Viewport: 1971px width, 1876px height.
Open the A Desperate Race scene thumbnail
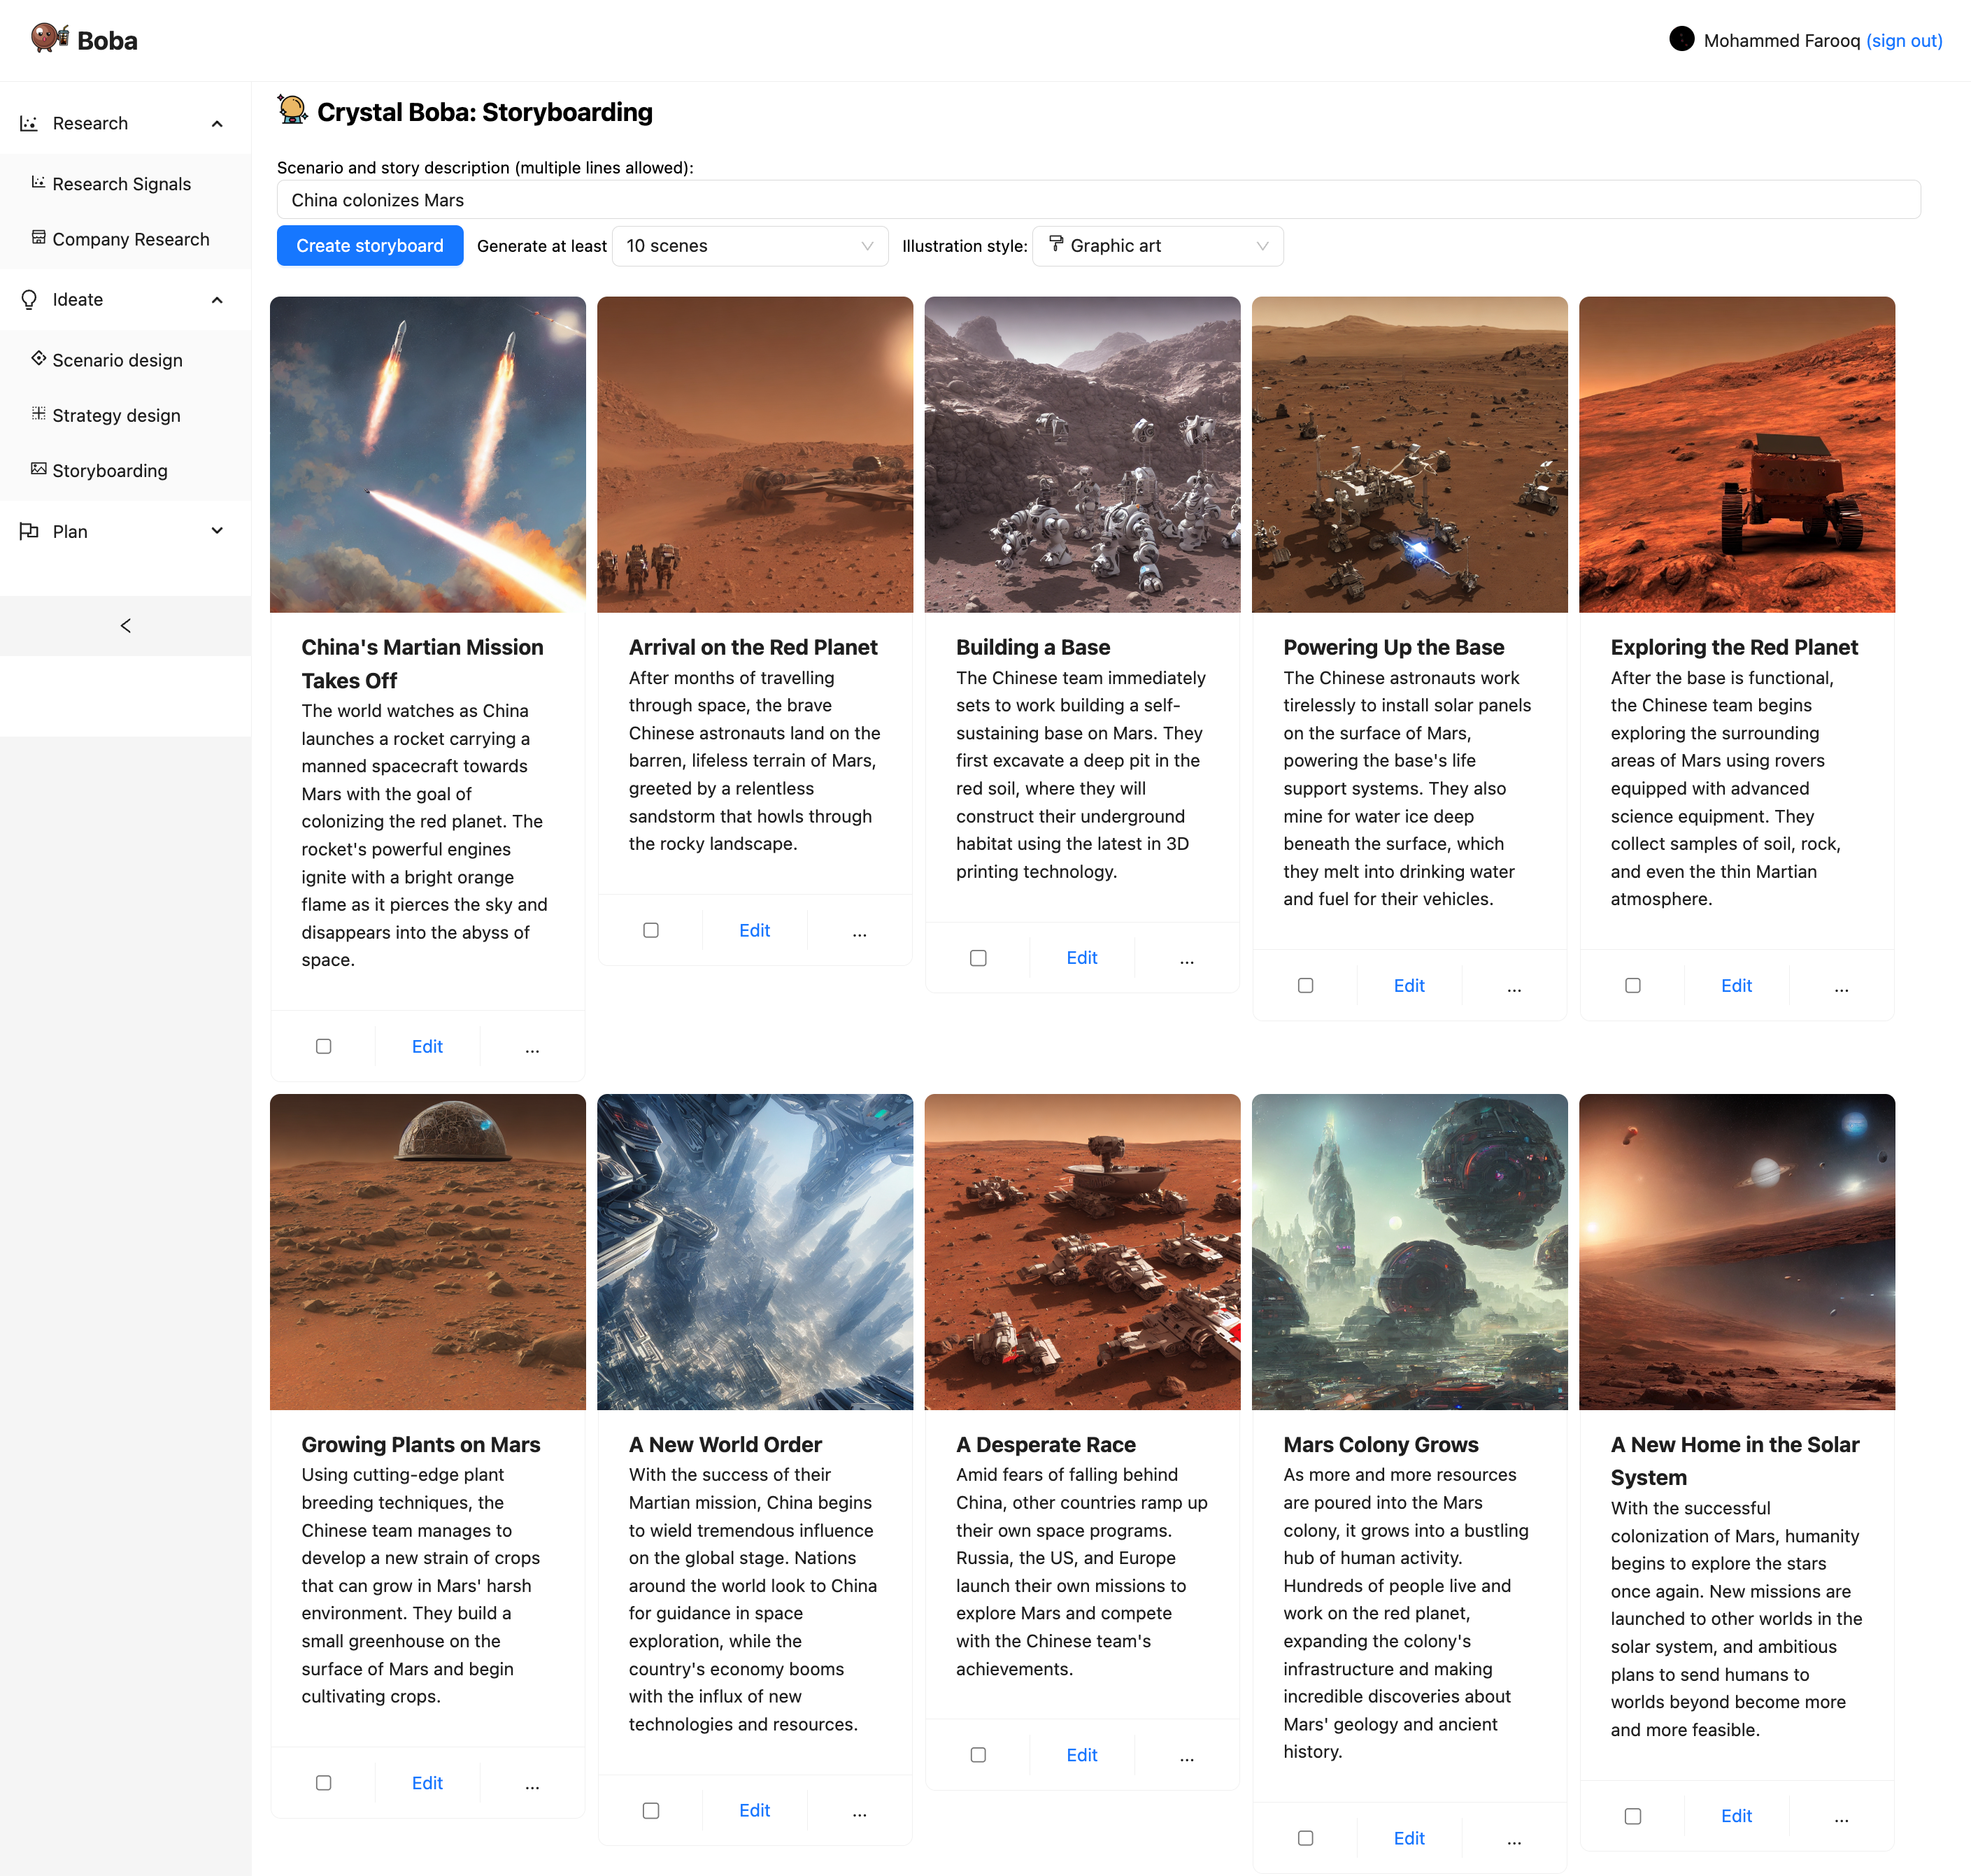[x=1081, y=1251]
